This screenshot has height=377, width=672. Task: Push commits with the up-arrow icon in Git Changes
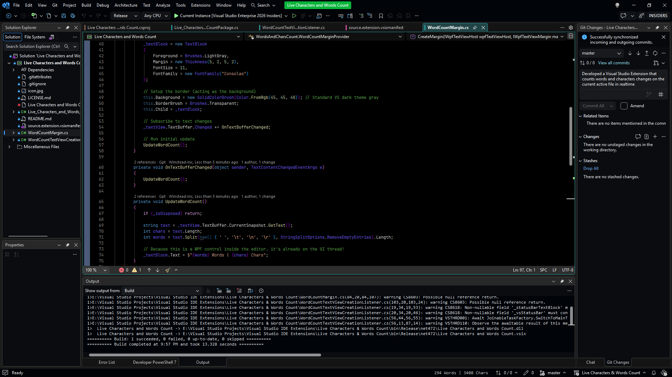pos(647,53)
